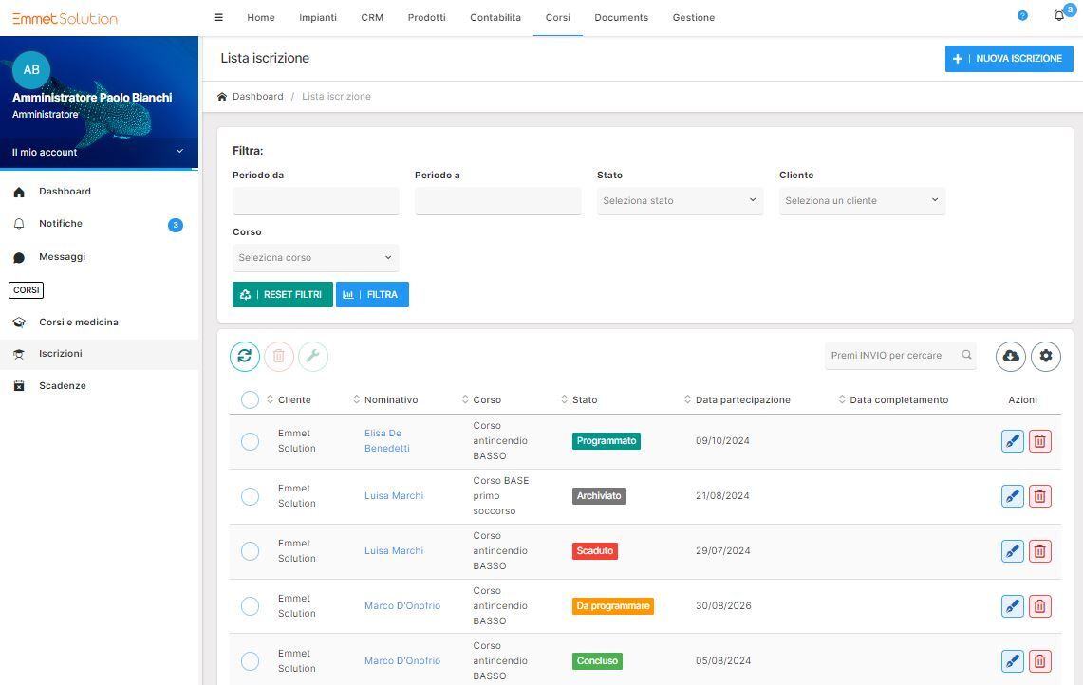The width and height of the screenshot is (1083, 685).
Task: Click the Nuova Iscrizione button
Action: click(1009, 59)
